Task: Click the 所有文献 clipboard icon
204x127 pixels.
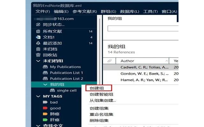Action: [38, 31]
